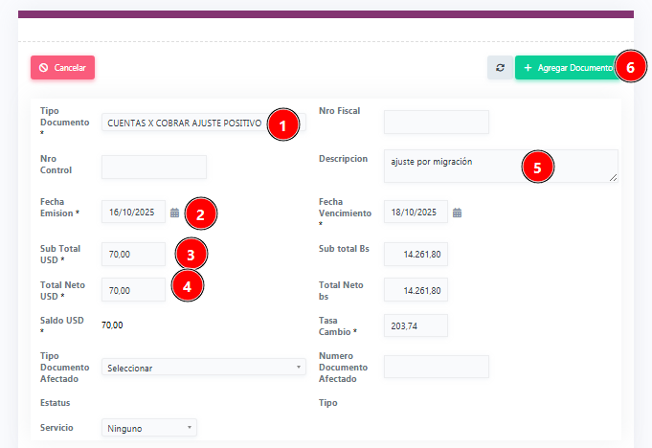Open the Fecha Vencimiento calendar picker icon
The height and width of the screenshot is (448, 652).
point(457,213)
